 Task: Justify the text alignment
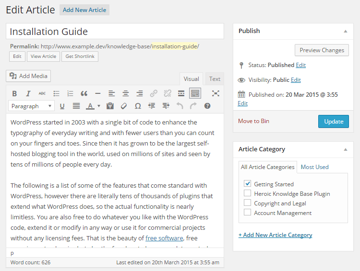pos(76,106)
